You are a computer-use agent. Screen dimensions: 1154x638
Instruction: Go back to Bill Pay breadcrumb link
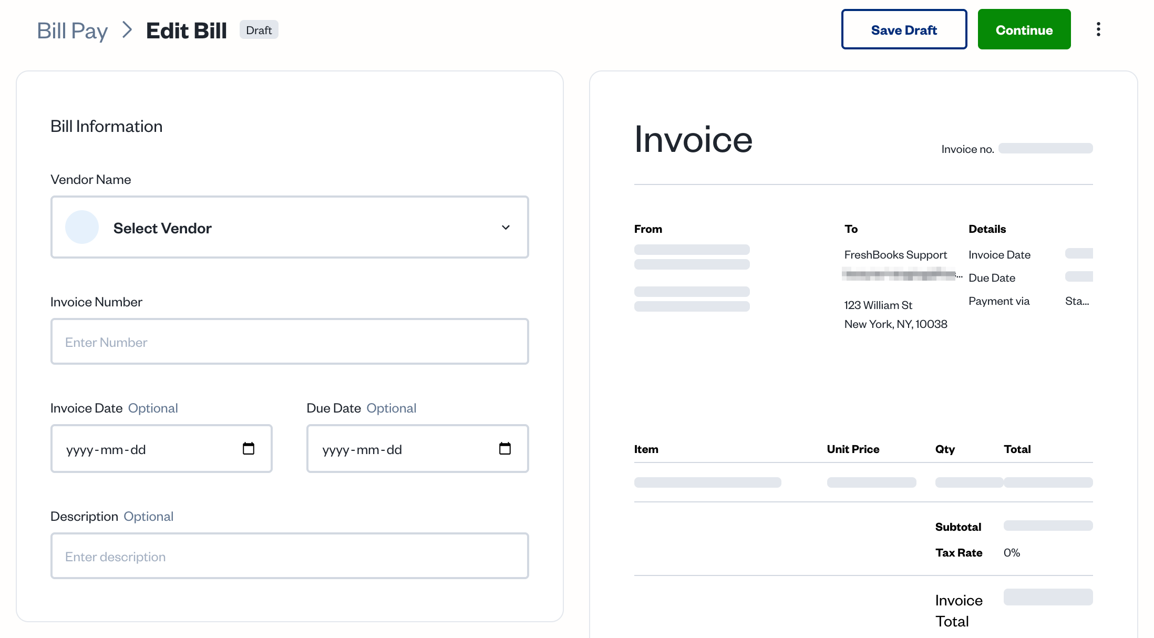click(x=73, y=30)
